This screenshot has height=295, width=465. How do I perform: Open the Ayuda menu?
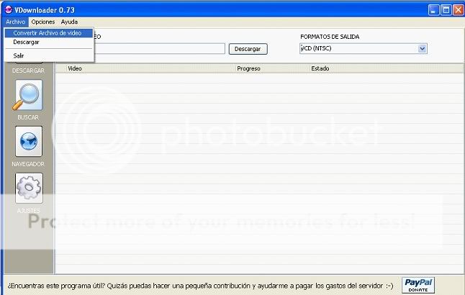pyautogui.click(x=69, y=22)
